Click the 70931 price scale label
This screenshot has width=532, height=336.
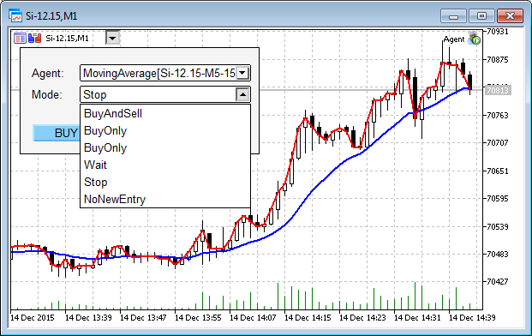pyautogui.click(x=498, y=32)
